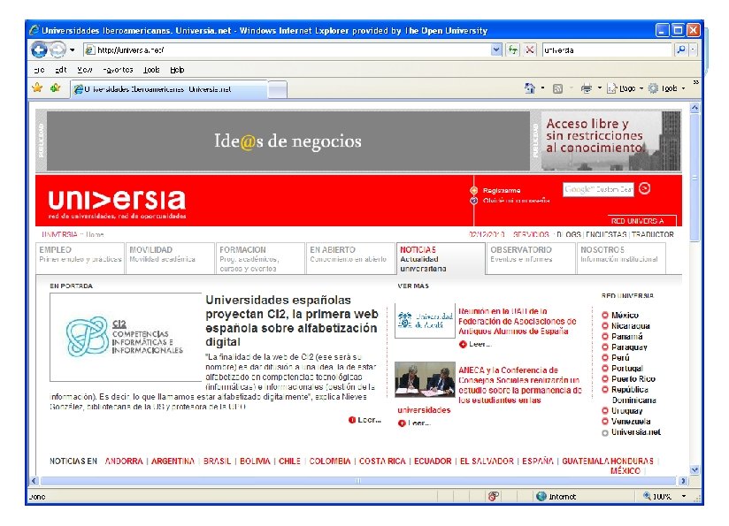
Task: Open the Home icon dropdown arrow
Action: 542,88
